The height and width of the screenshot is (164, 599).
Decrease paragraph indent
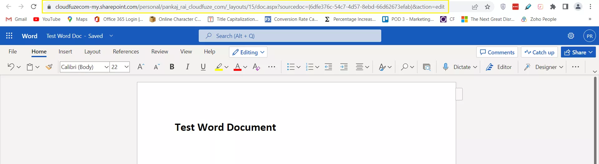(x=328, y=67)
